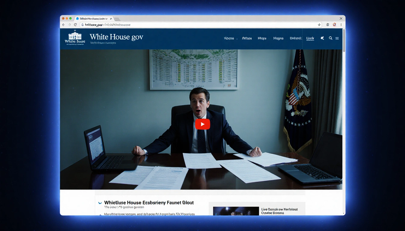The height and width of the screenshot is (231, 405).
Task: Select the search icon in the navigation bar
Action: (x=330, y=38)
